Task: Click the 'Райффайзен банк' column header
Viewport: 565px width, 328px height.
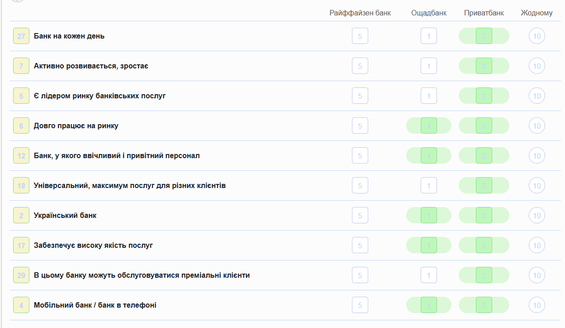Action: (x=360, y=13)
